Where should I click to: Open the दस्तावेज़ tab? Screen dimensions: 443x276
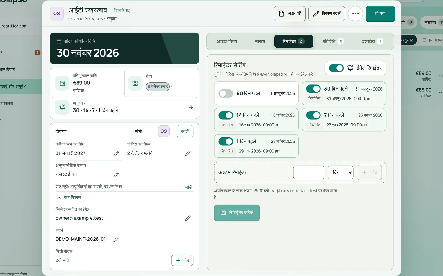tap(372, 41)
